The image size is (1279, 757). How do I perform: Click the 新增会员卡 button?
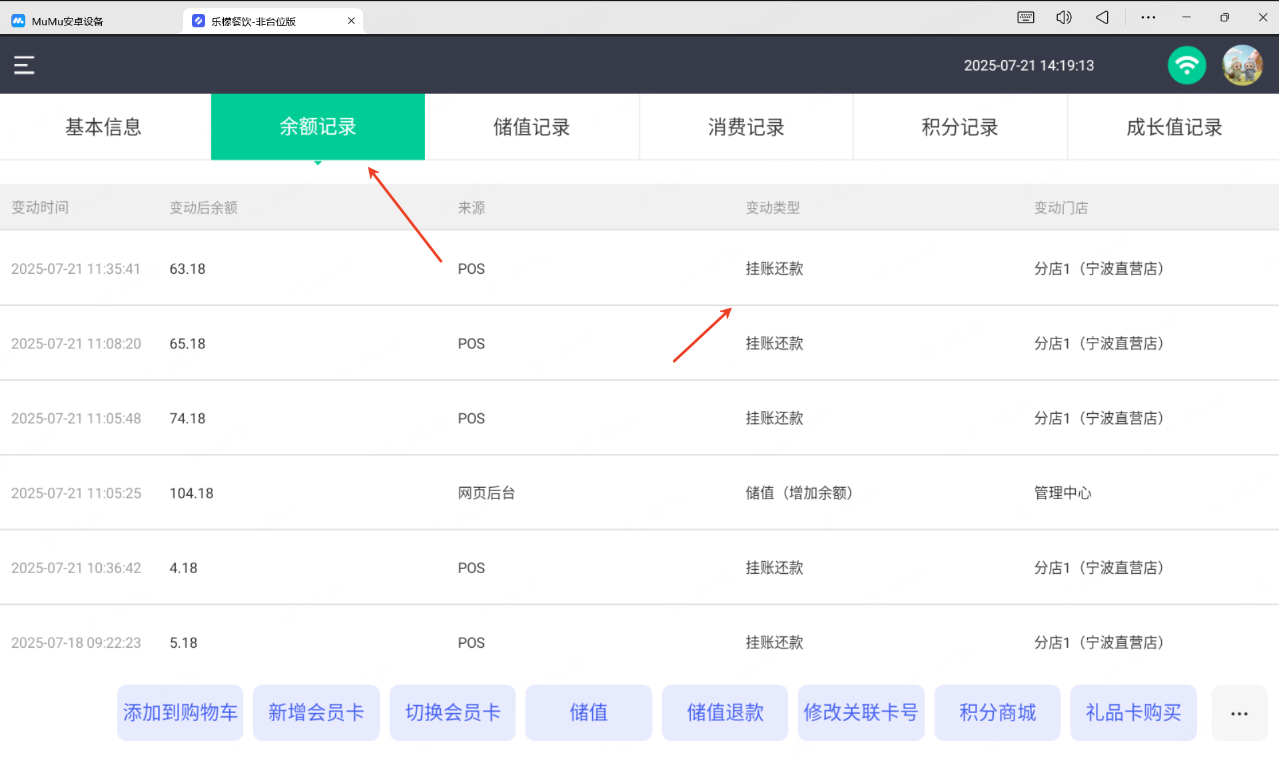click(x=316, y=712)
